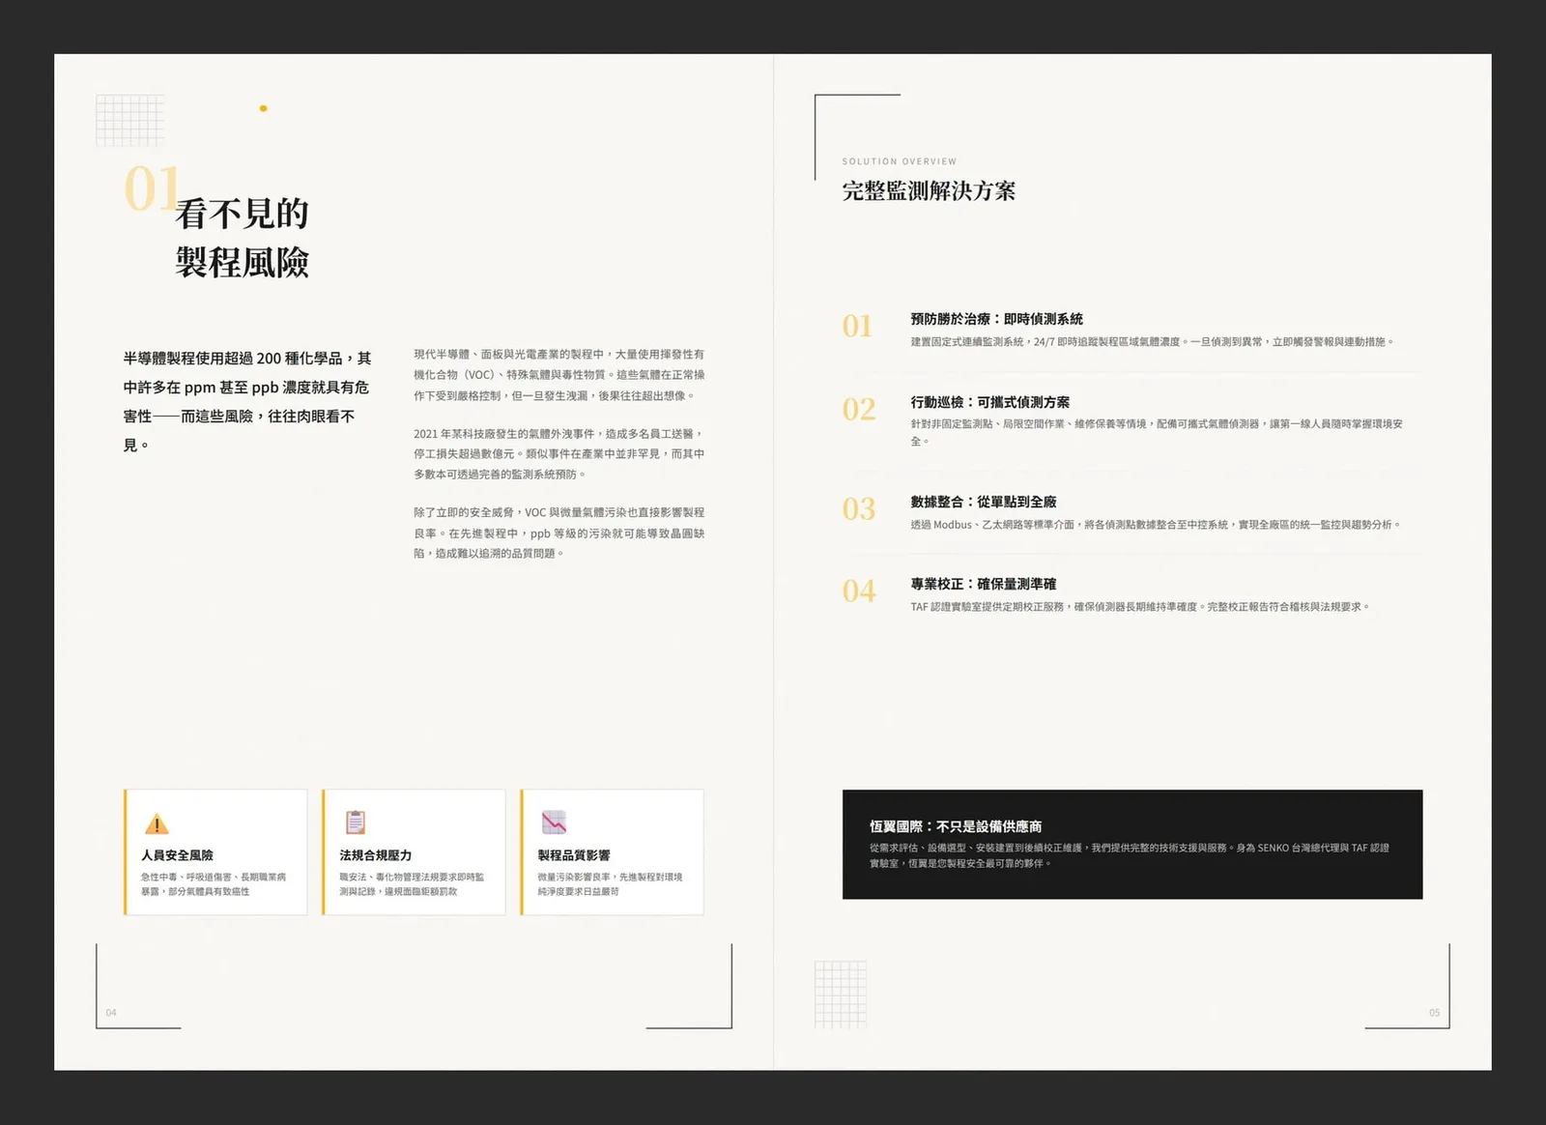Screen dimensions: 1546x1125
Task: Click the paragraph starting 現代半導體、面板與光電
Action: [x=559, y=375]
